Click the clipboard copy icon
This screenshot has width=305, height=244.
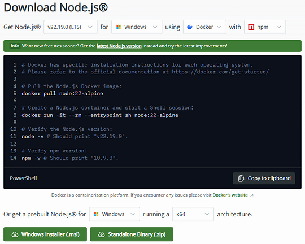pyautogui.click(x=241, y=178)
